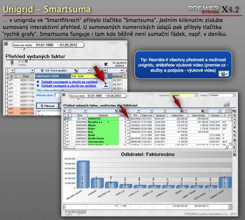Open the D. column filter dropdown in back window
Viewport: 245px width, 220px height.
[x=13, y=70]
